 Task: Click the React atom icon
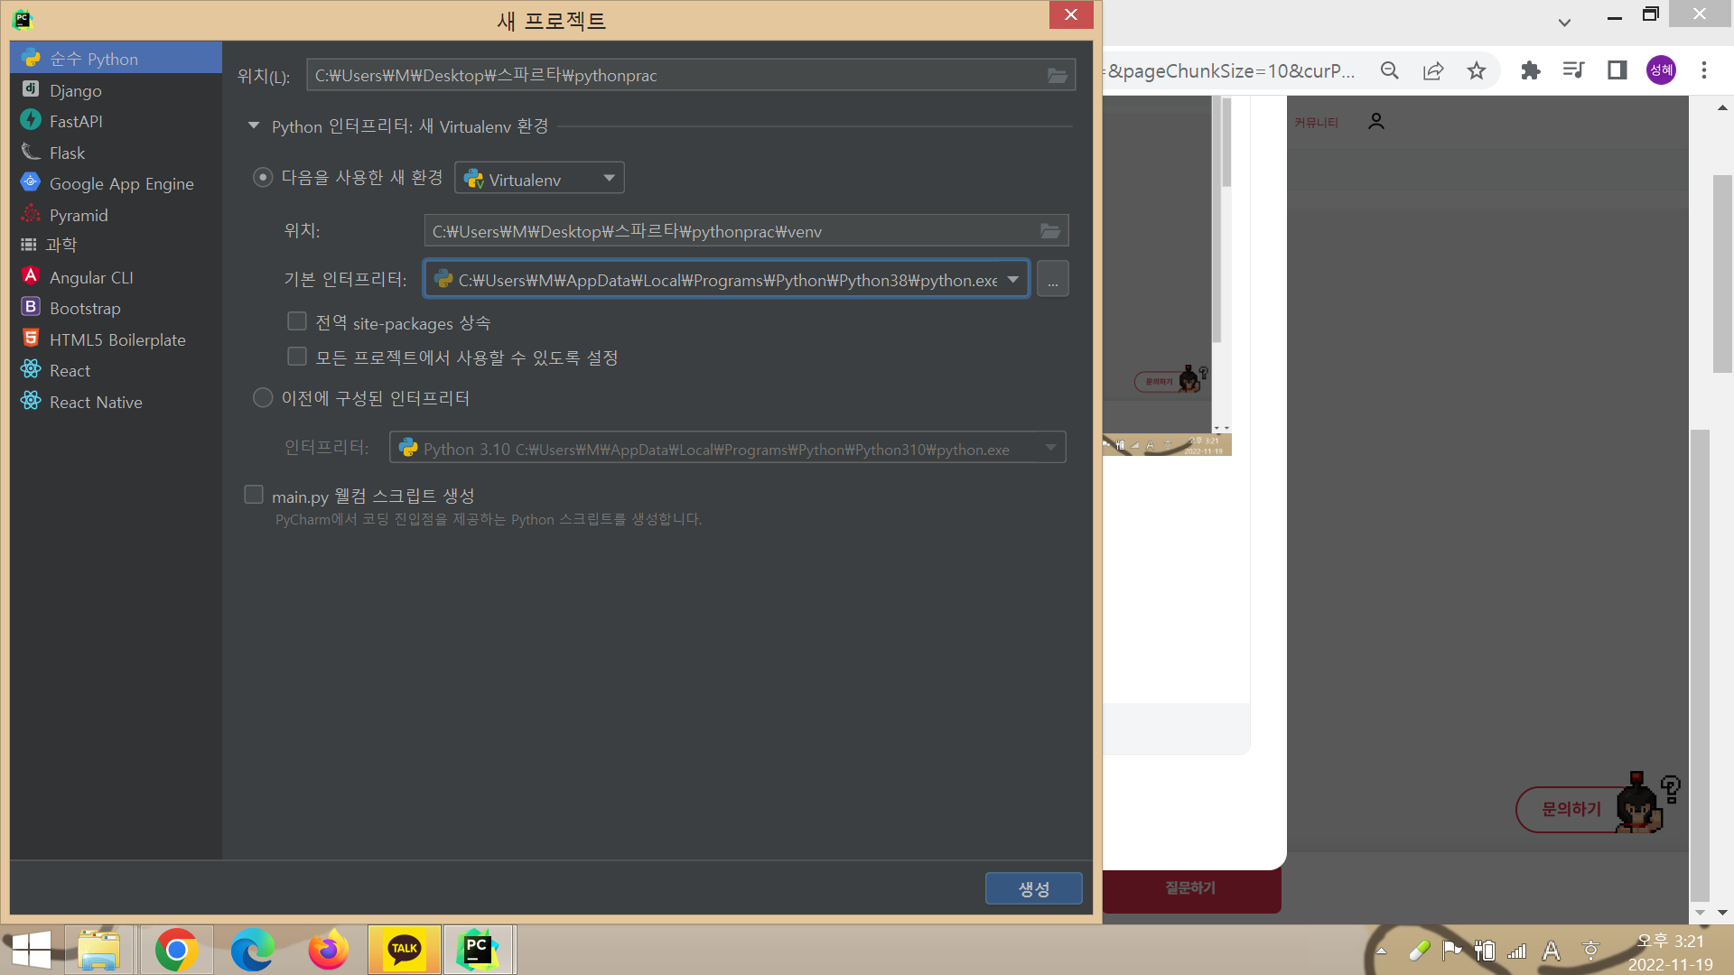click(31, 369)
